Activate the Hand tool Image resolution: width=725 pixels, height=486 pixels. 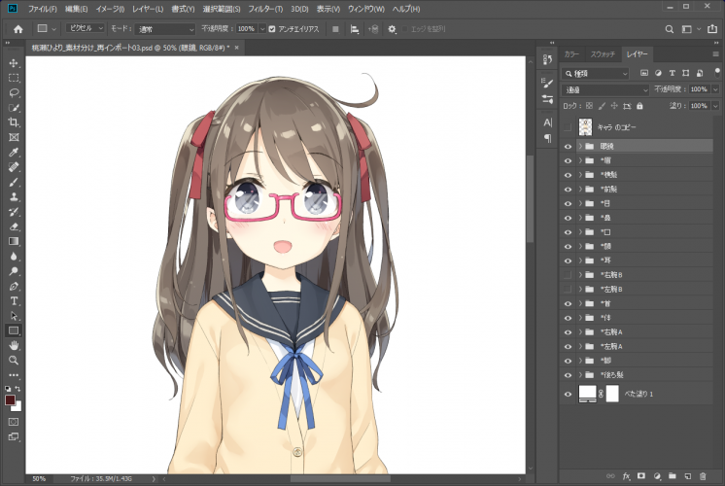coord(14,345)
